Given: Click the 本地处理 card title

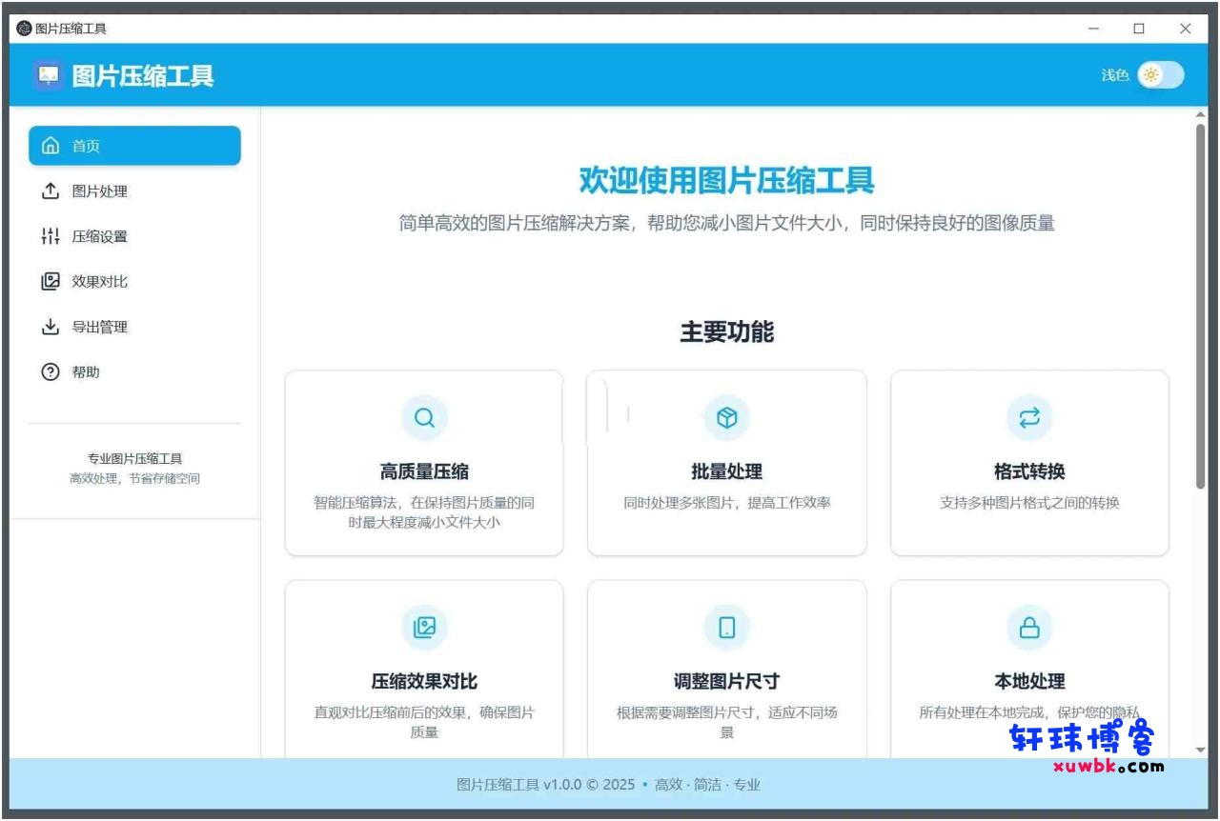Looking at the screenshot, I should tap(1029, 681).
